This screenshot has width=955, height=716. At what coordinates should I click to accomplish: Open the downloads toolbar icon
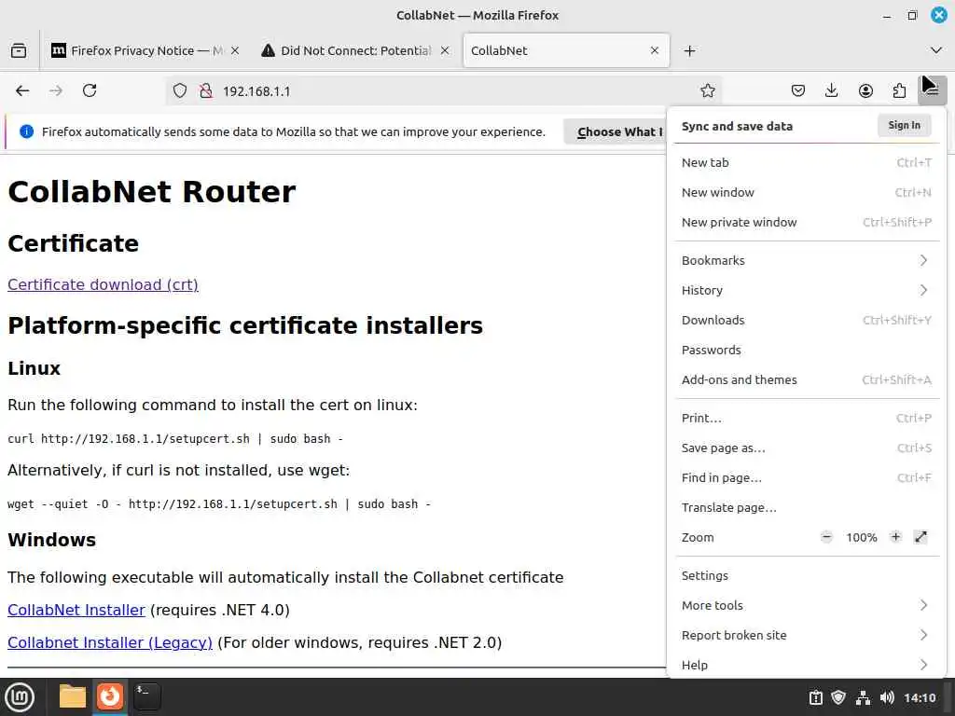pos(831,90)
